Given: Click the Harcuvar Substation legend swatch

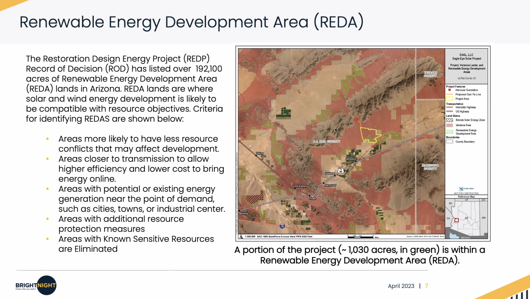Looking at the screenshot, I should 449,90.
